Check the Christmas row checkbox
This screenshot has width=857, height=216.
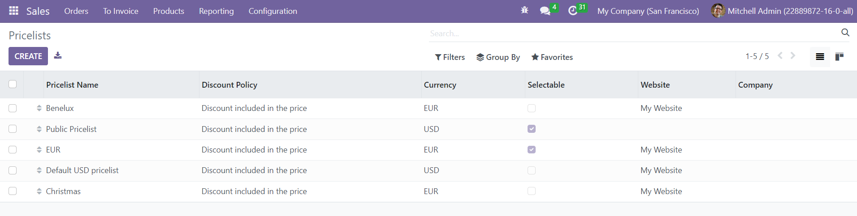[x=13, y=191]
